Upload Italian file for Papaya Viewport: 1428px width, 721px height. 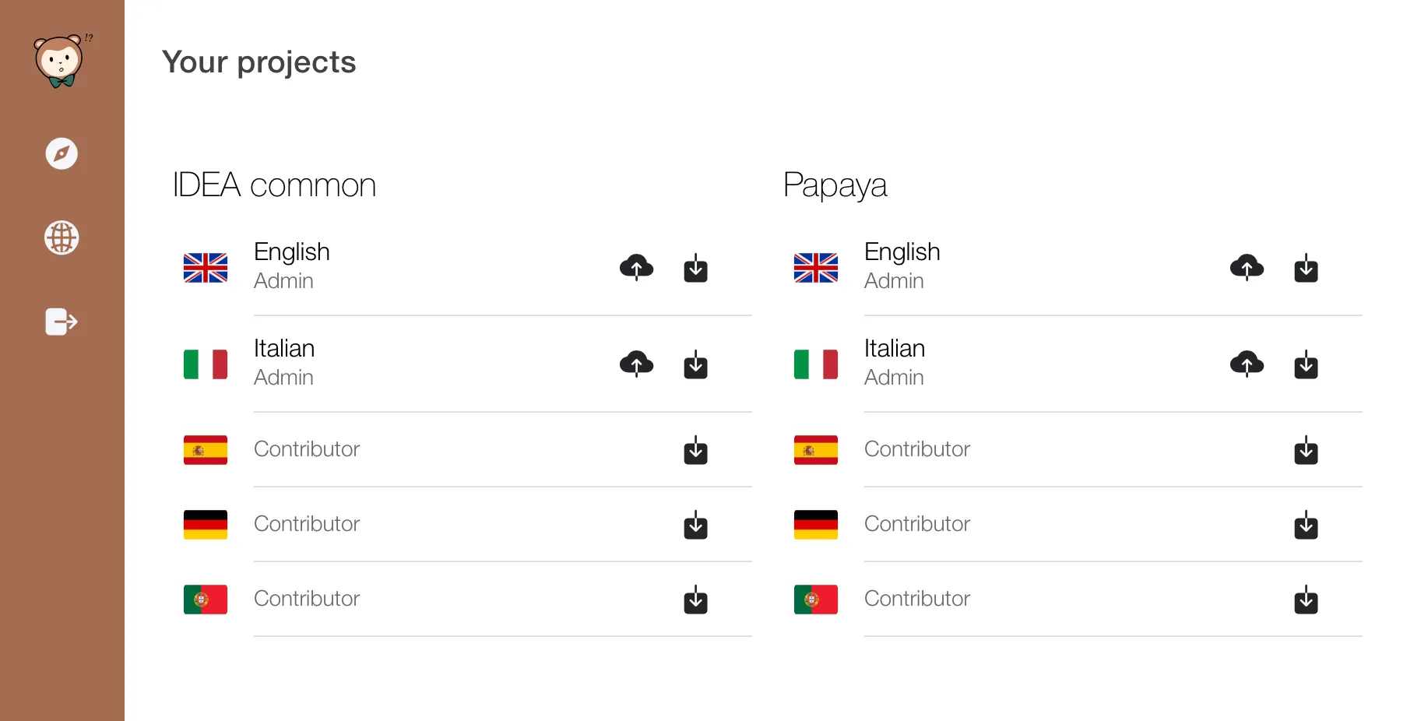click(x=1247, y=364)
